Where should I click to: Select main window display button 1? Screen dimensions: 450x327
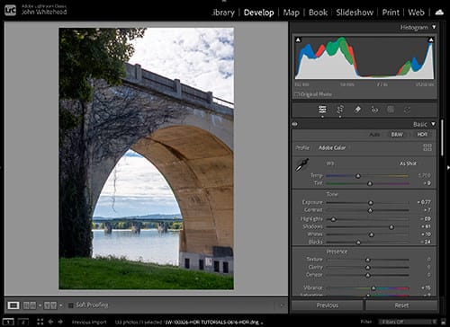[x=8, y=322]
